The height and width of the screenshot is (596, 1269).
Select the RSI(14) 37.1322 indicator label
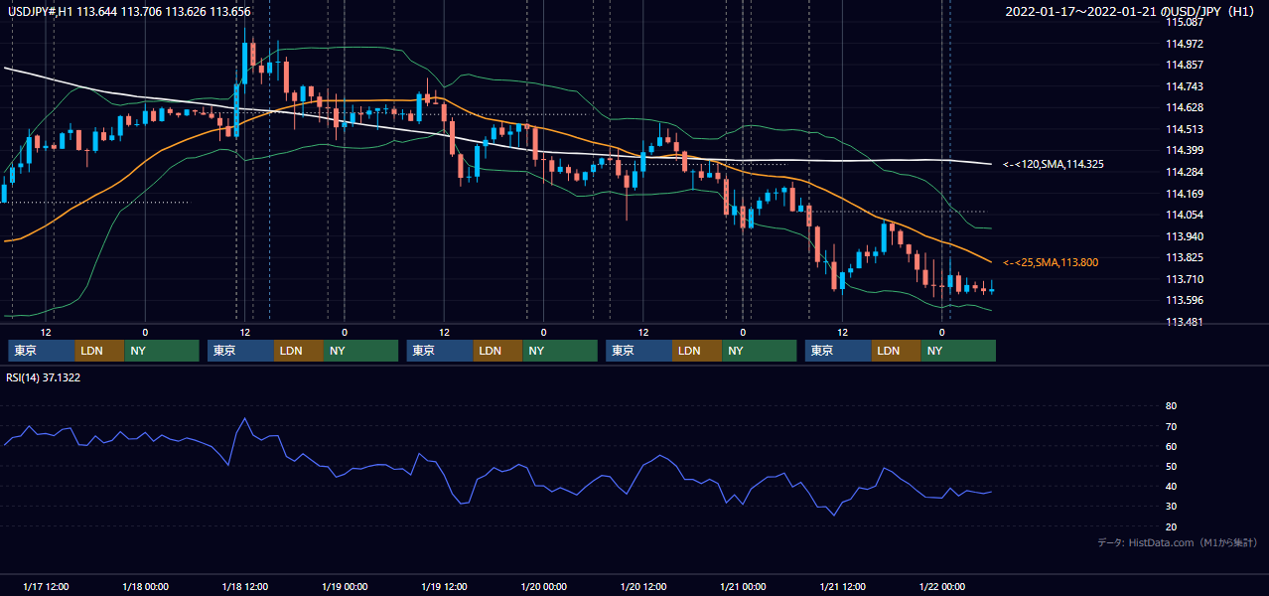(x=45, y=377)
